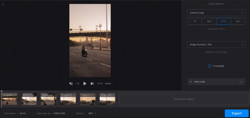Screen dimensions: 250x118
Task: Select the 13.jpg clip in timeline
Action: tap(107, 99)
